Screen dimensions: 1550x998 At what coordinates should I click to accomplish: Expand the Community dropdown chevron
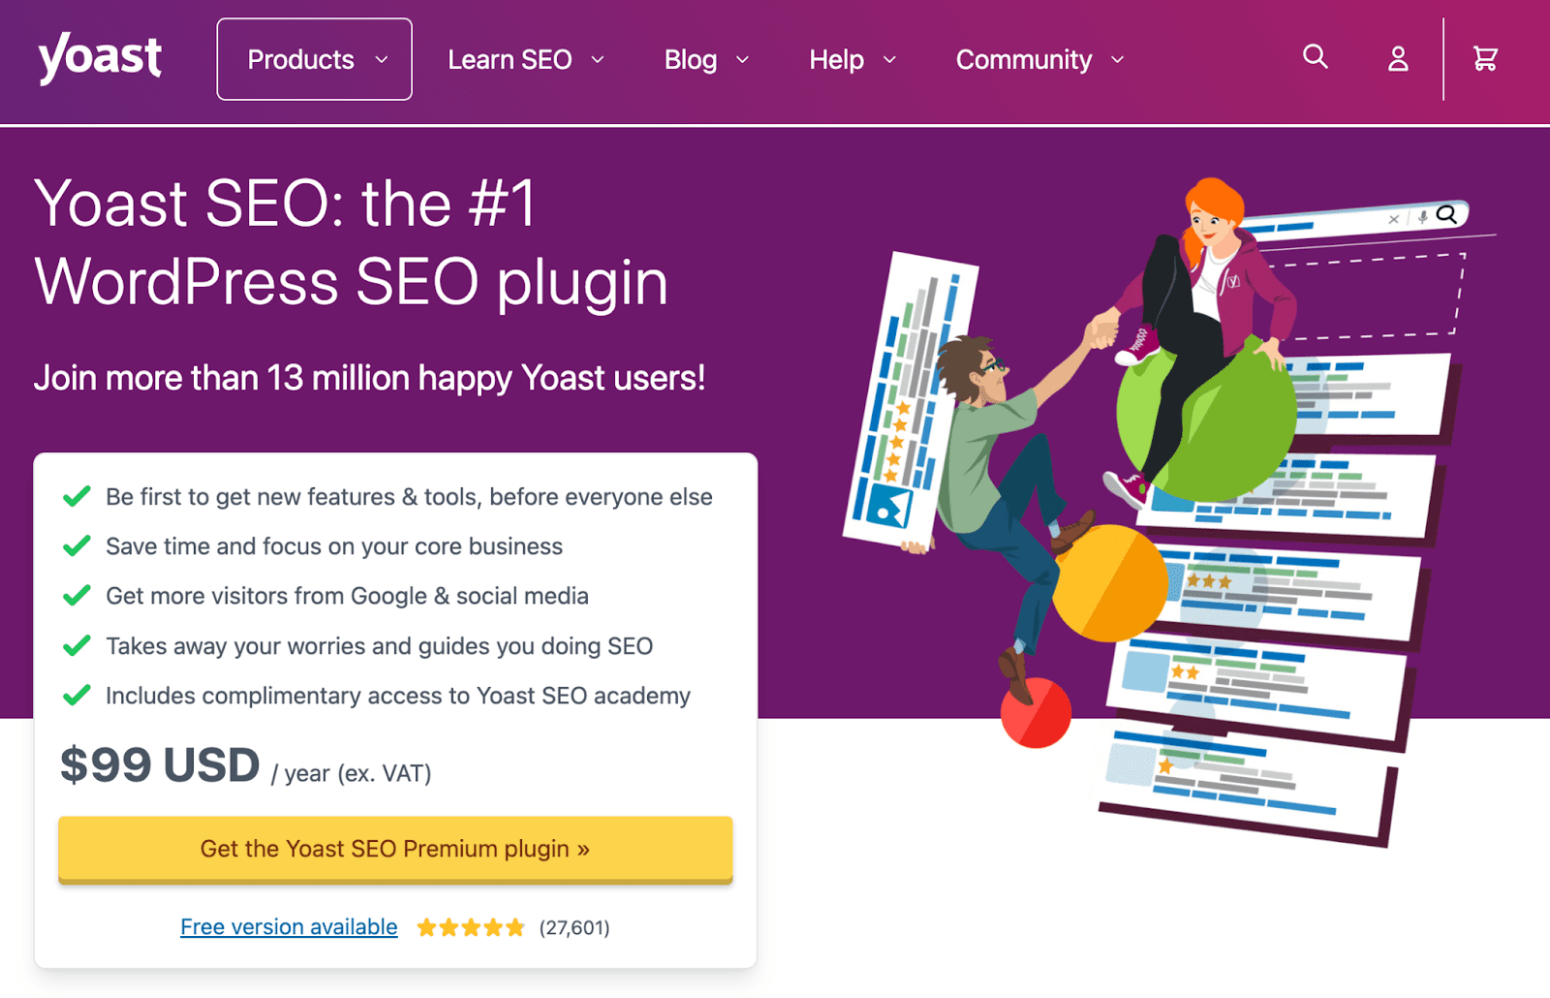pyautogui.click(x=1117, y=60)
